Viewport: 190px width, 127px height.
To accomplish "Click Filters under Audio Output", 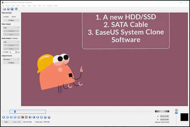I will 11,49.
